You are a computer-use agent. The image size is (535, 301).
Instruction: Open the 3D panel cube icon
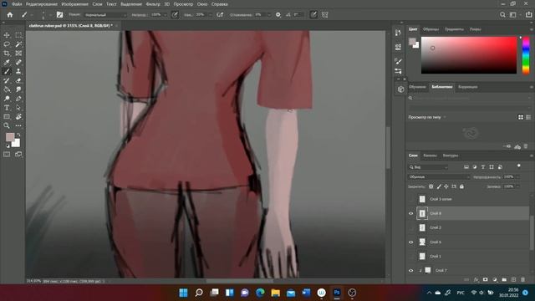[x=401, y=89]
